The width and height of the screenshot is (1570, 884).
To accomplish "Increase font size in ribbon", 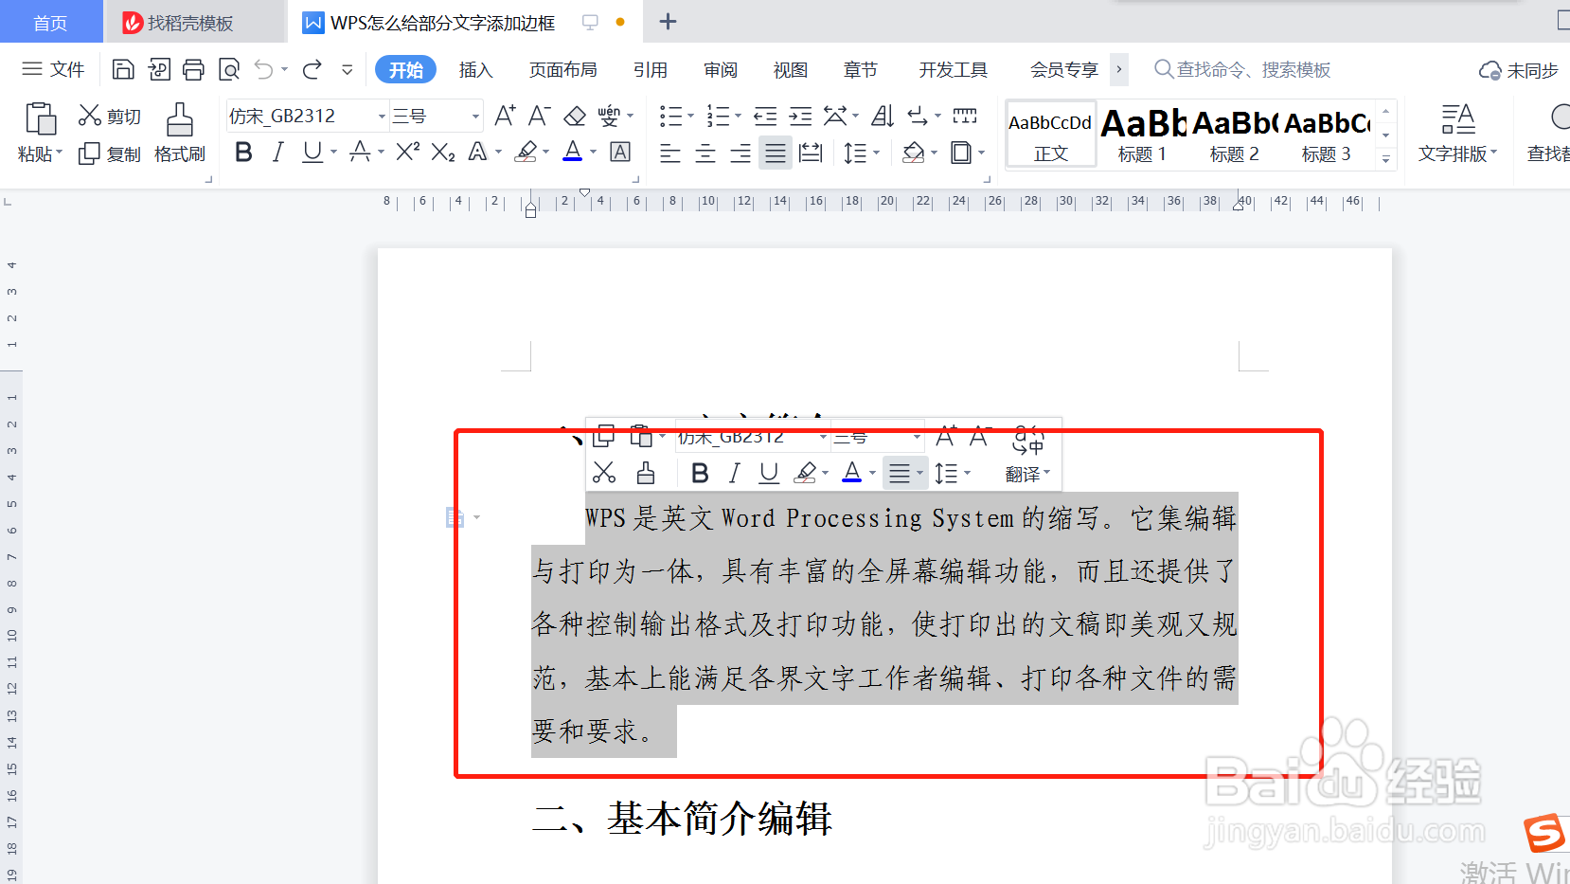I will pyautogui.click(x=505, y=116).
